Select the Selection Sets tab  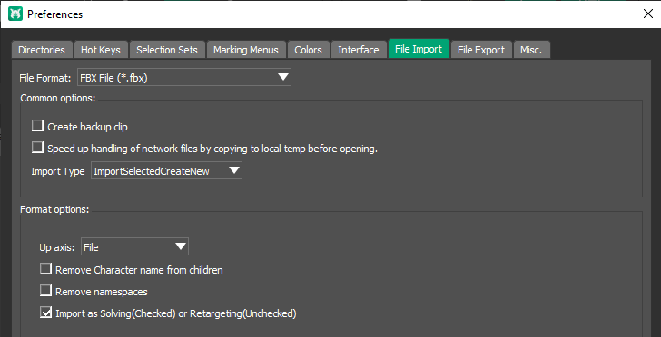pos(167,50)
